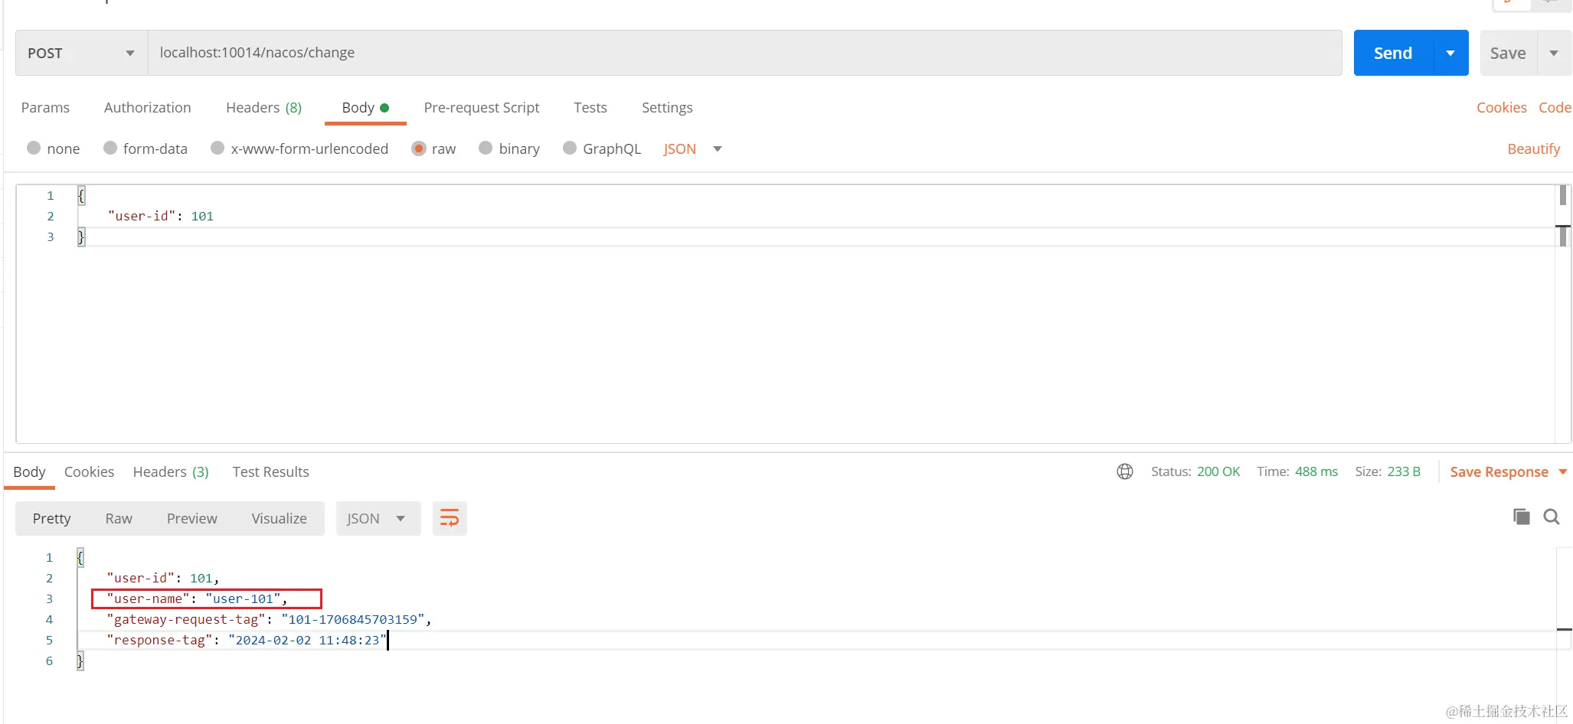The width and height of the screenshot is (1573, 724).
Task: Open the Test Results tab
Action: (x=270, y=471)
